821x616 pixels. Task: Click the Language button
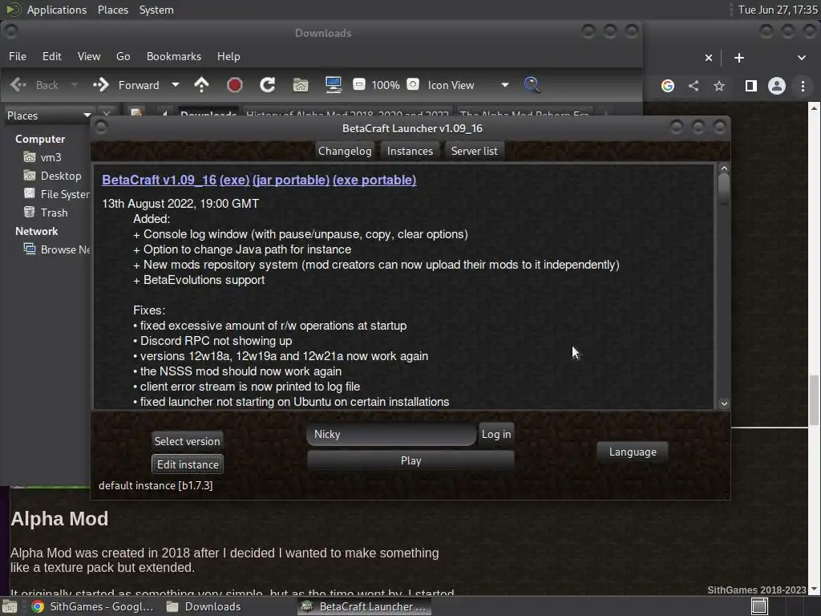click(x=633, y=452)
